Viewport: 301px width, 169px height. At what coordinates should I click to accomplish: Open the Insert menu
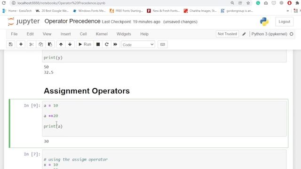pyautogui.click(x=66, y=34)
